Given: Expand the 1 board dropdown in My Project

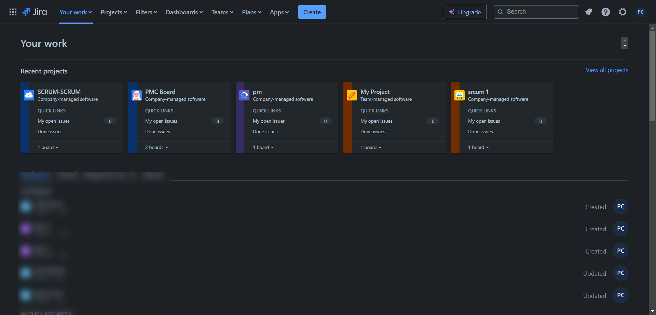Looking at the screenshot, I should 371,147.
